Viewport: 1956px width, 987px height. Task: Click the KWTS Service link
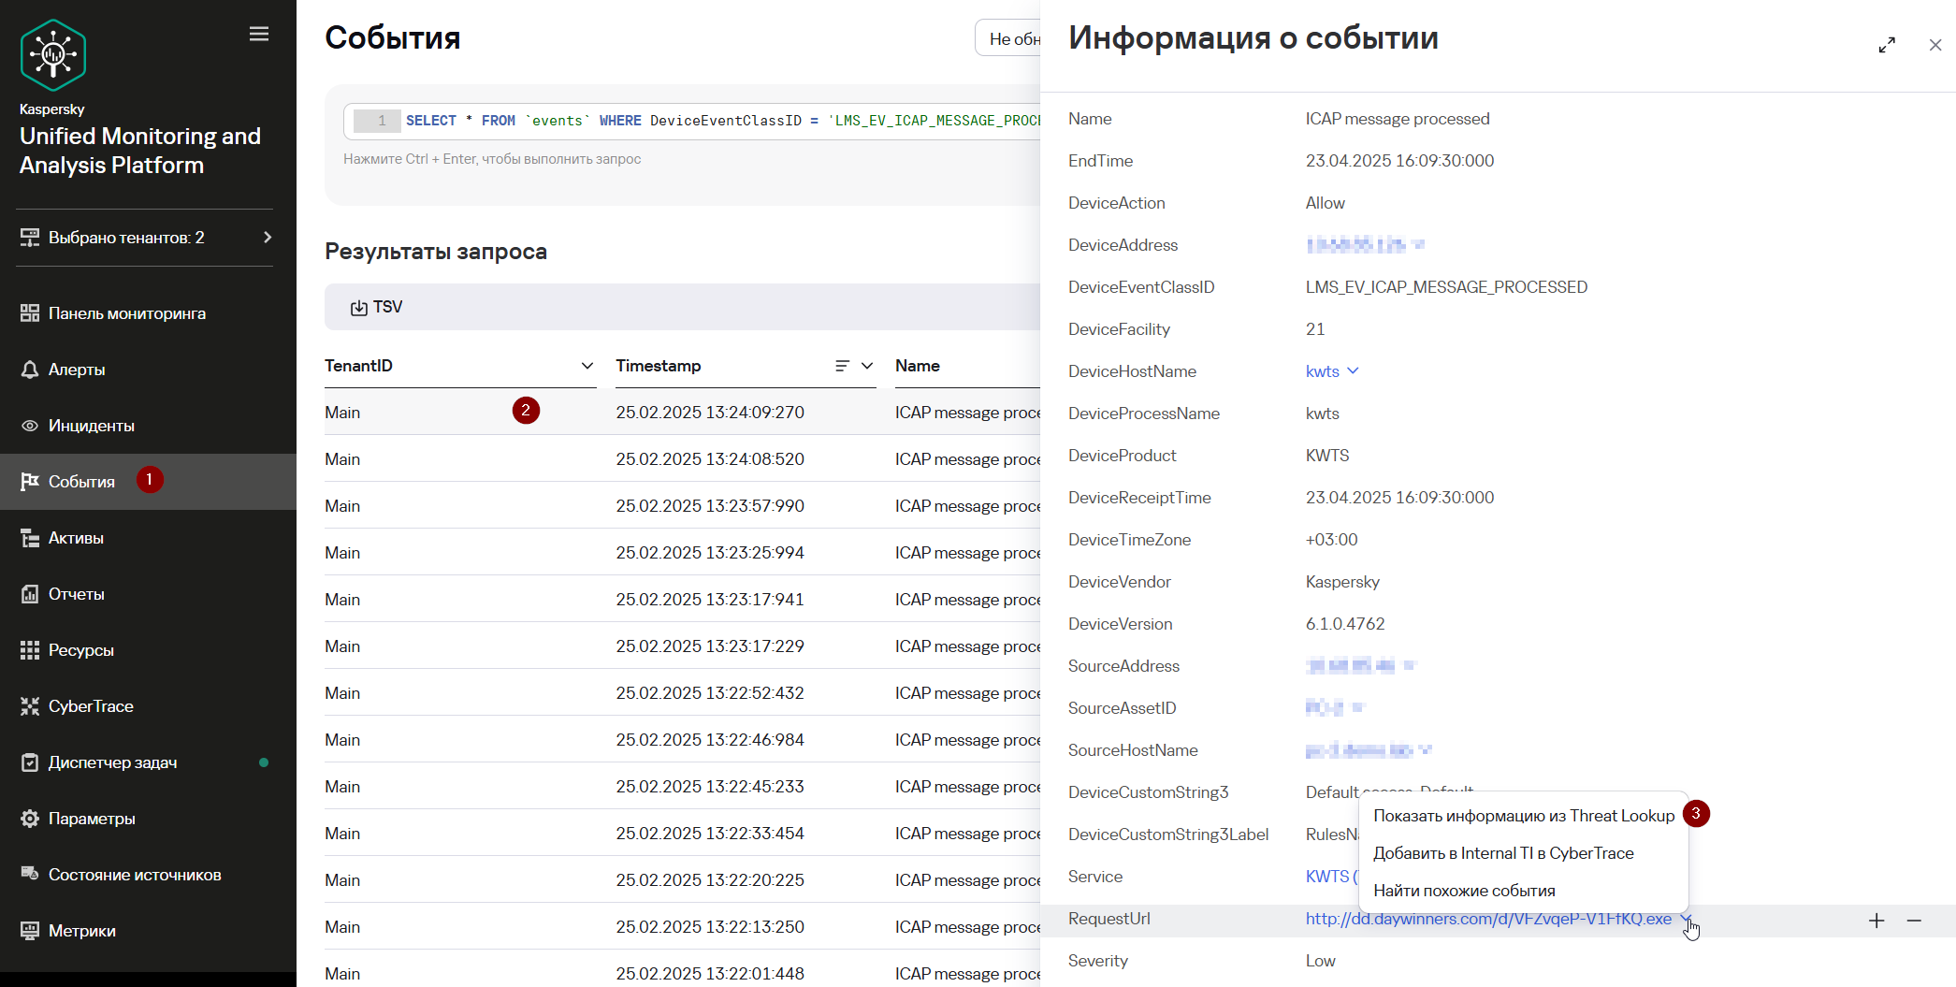point(1330,877)
